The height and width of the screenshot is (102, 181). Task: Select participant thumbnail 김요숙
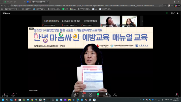[71, 21]
